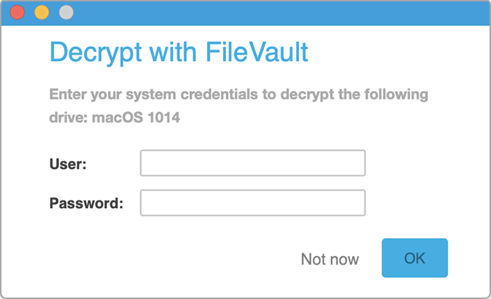Minimize the window using the yellow button
The width and height of the screenshot is (491, 299).
[x=41, y=13]
